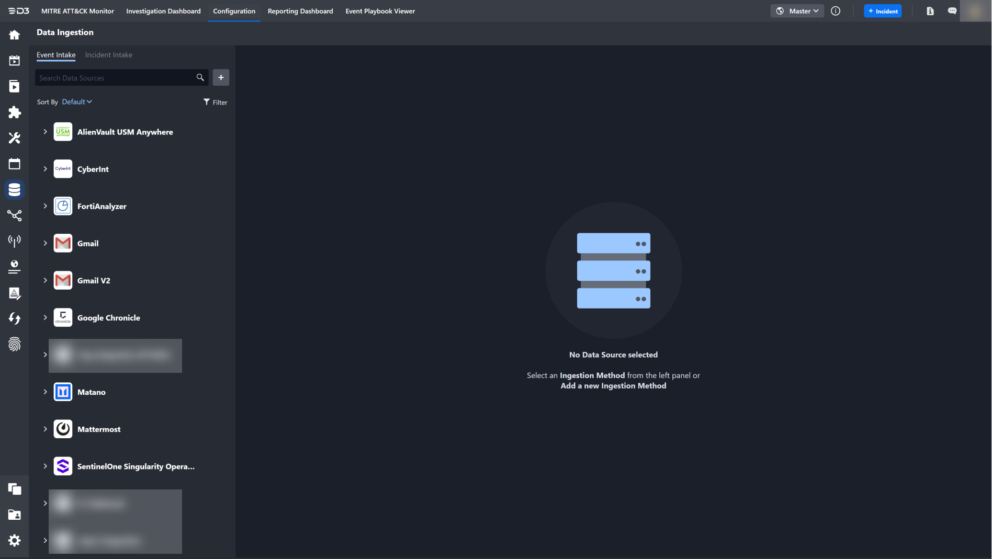
Task: Switch to the Incident Intake tab
Action: 108,55
